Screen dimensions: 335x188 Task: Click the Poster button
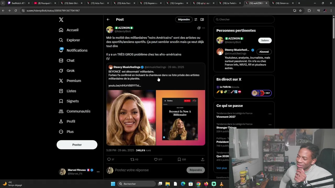coord(77,145)
